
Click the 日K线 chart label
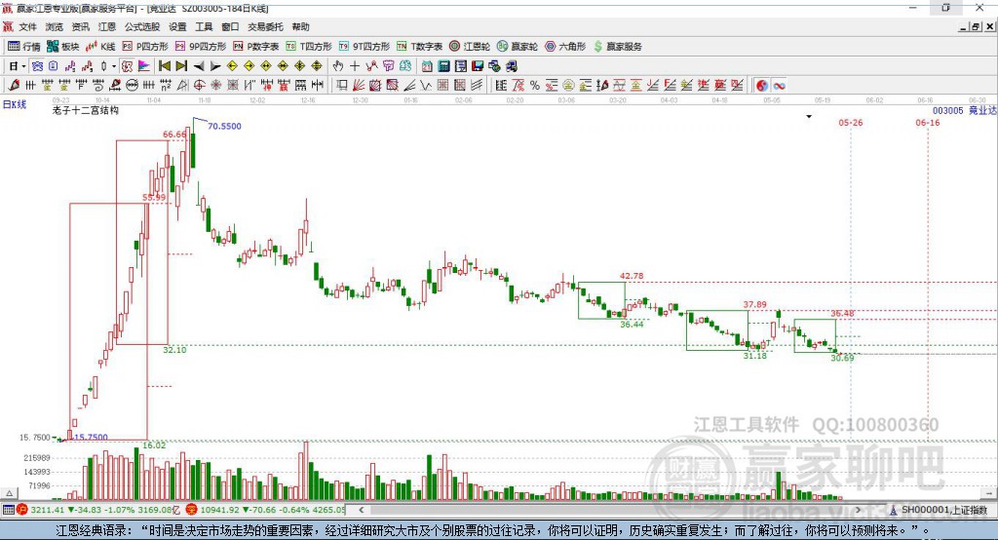15,104
